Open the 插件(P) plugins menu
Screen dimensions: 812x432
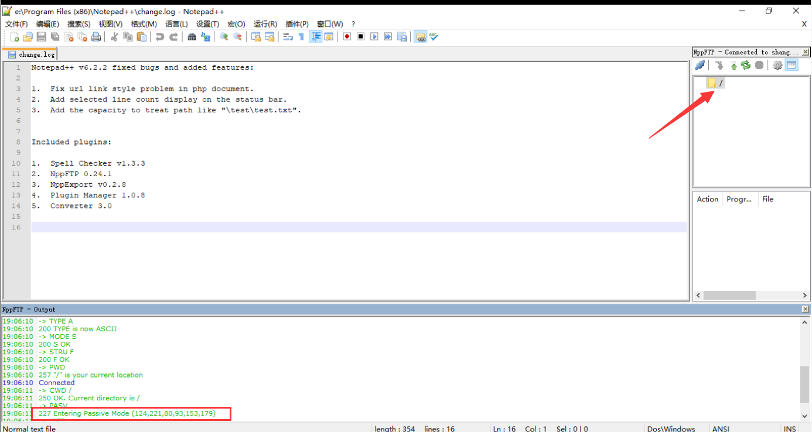point(296,24)
